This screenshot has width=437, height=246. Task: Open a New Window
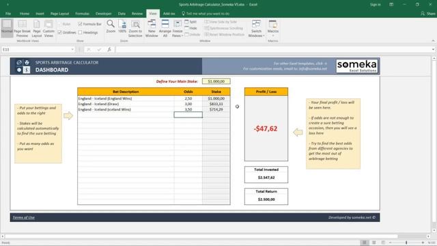[152, 28]
